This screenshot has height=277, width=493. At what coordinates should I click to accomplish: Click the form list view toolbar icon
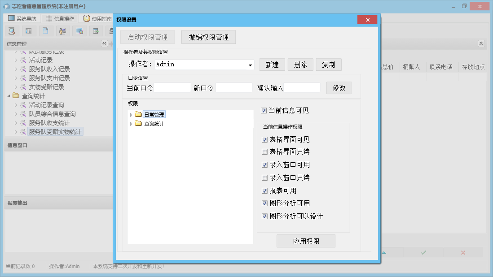coord(29,31)
